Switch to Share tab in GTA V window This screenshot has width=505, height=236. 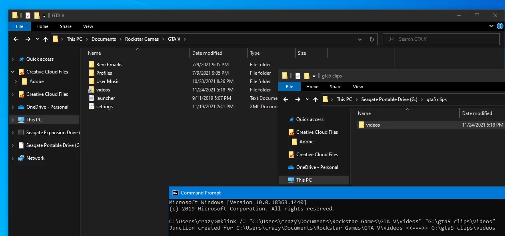(x=66, y=26)
